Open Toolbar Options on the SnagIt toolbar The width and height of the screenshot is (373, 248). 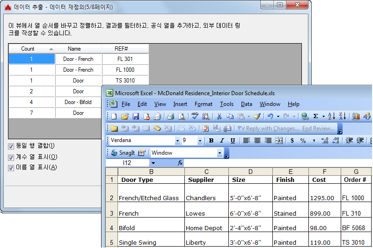coord(227,153)
